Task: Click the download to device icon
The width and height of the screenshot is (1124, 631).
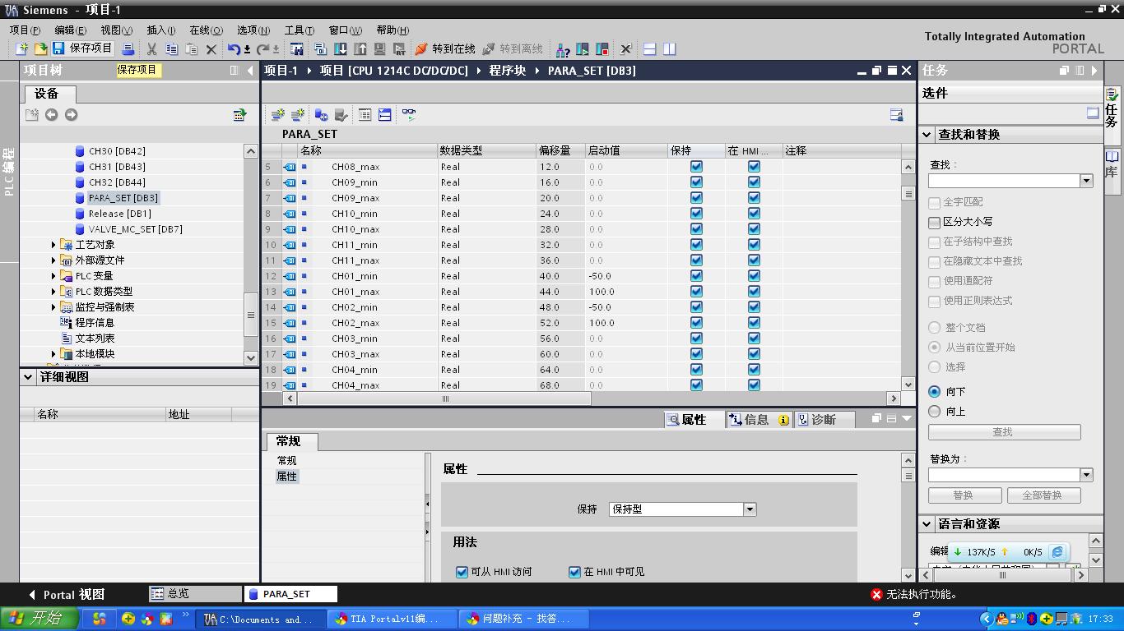Action: [340, 49]
